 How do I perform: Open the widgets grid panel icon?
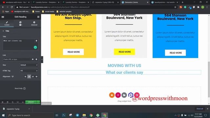[x=38, y=17]
